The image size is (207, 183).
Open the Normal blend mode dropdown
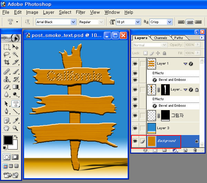click(164, 45)
